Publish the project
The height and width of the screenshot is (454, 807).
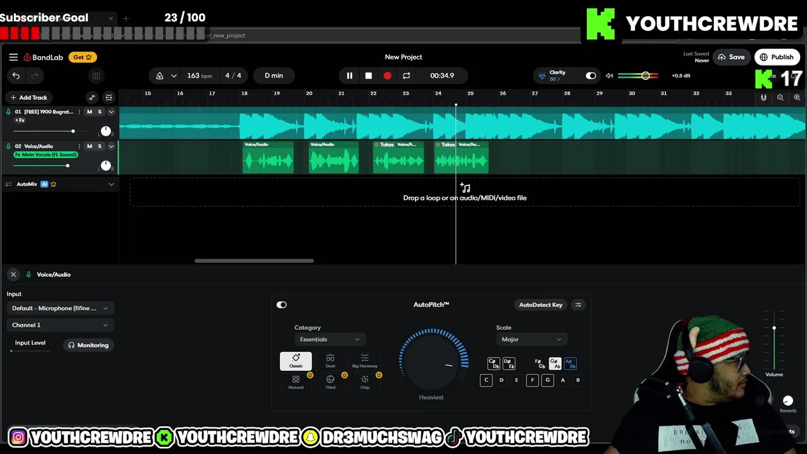(x=777, y=57)
